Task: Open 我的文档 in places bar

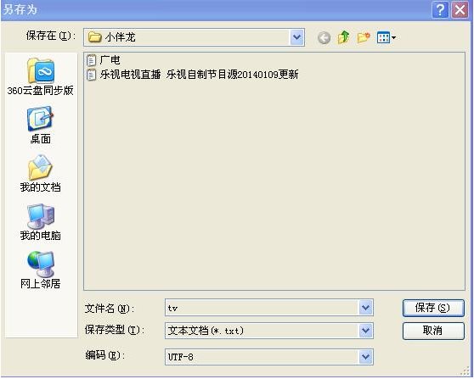Action: pos(41,174)
